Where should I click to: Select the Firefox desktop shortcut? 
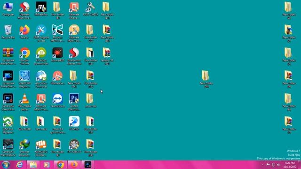24,32
